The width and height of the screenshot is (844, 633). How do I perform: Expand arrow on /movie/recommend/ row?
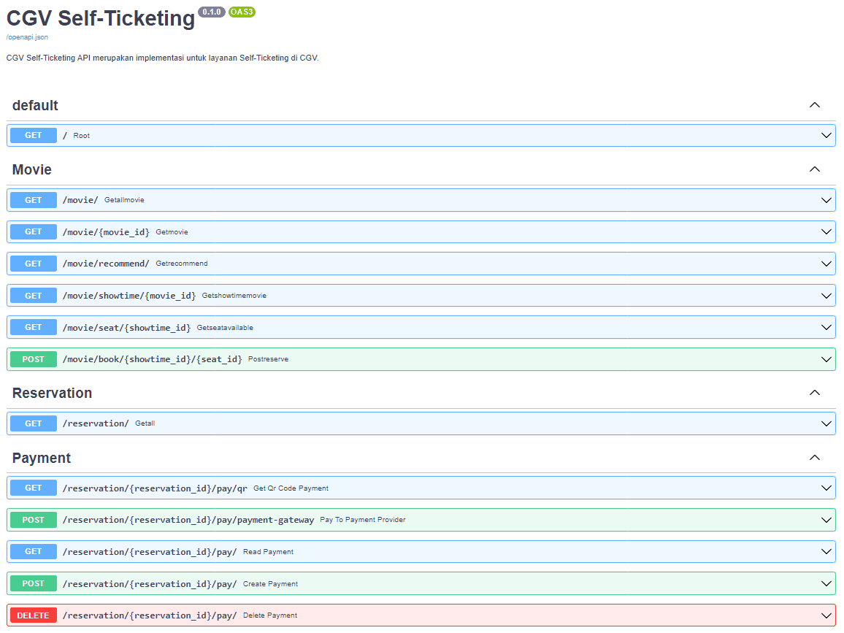pos(826,264)
